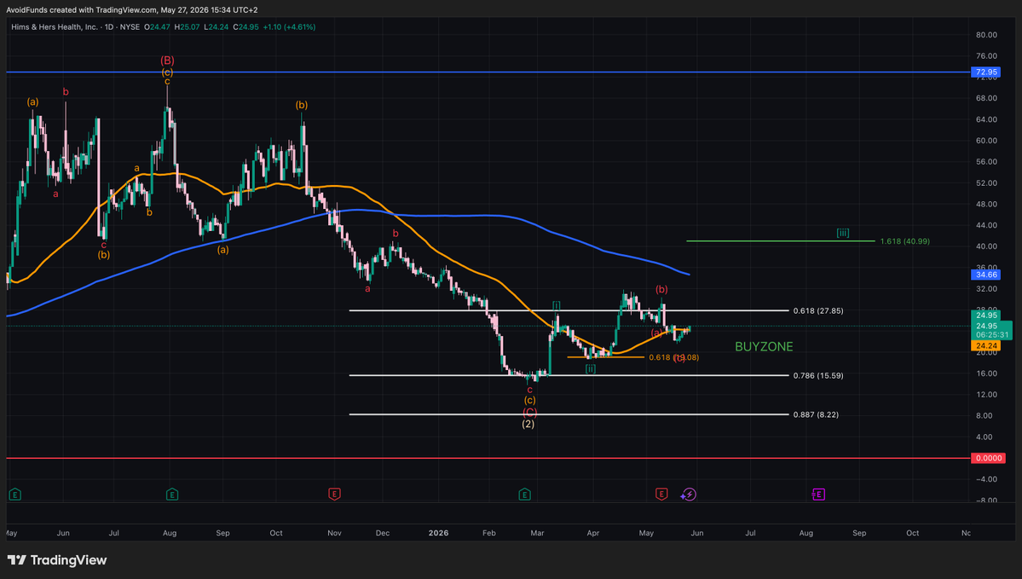Select the red 0.0000 price label
Image resolution: width=1022 pixels, height=579 pixels.
coord(988,459)
